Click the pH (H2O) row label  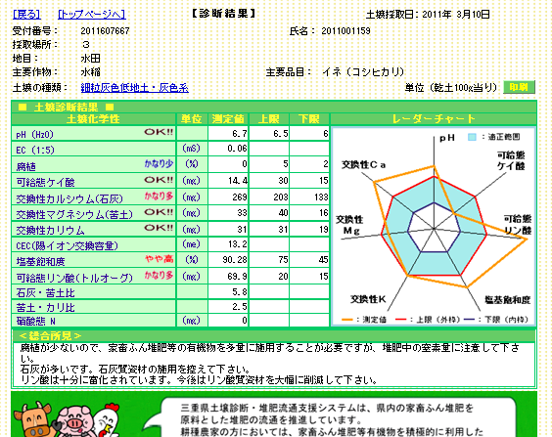34,134
